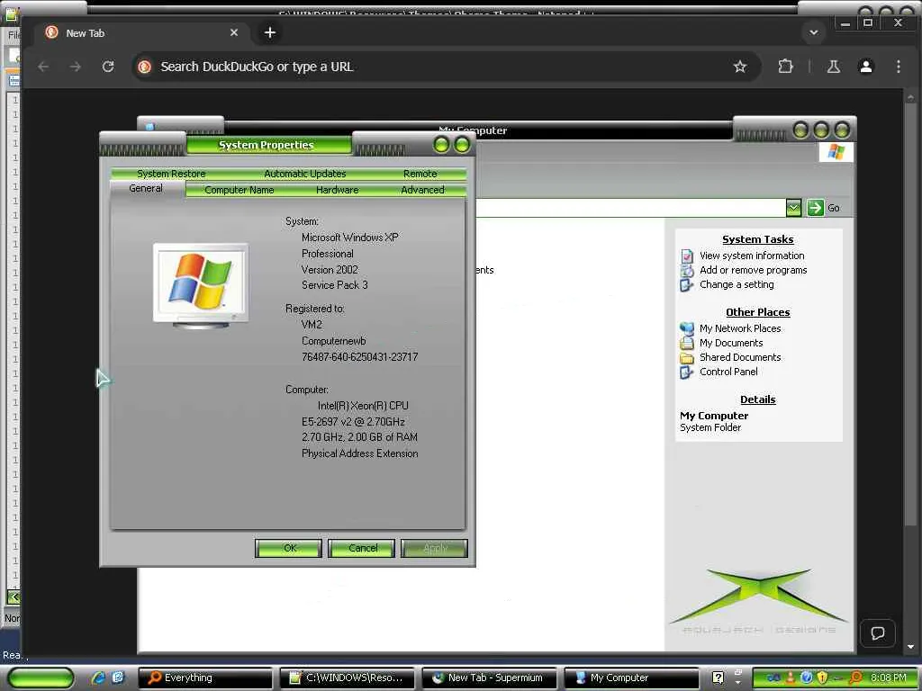Viewport: 922px width, 691px height.
Task: Collapse the Other Places section
Action: tap(758, 312)
